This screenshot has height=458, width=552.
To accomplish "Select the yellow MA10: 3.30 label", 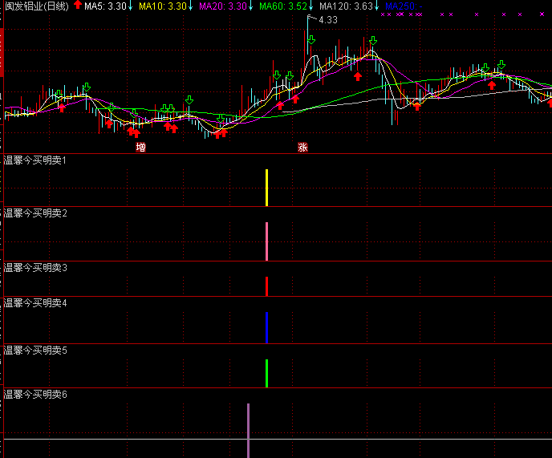I will click(x=163, y=6).
